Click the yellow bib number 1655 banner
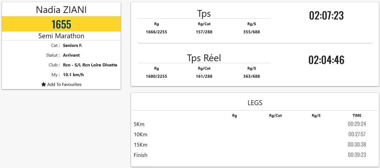This screenshot has width=380, height=168. [x=61, y=24]
